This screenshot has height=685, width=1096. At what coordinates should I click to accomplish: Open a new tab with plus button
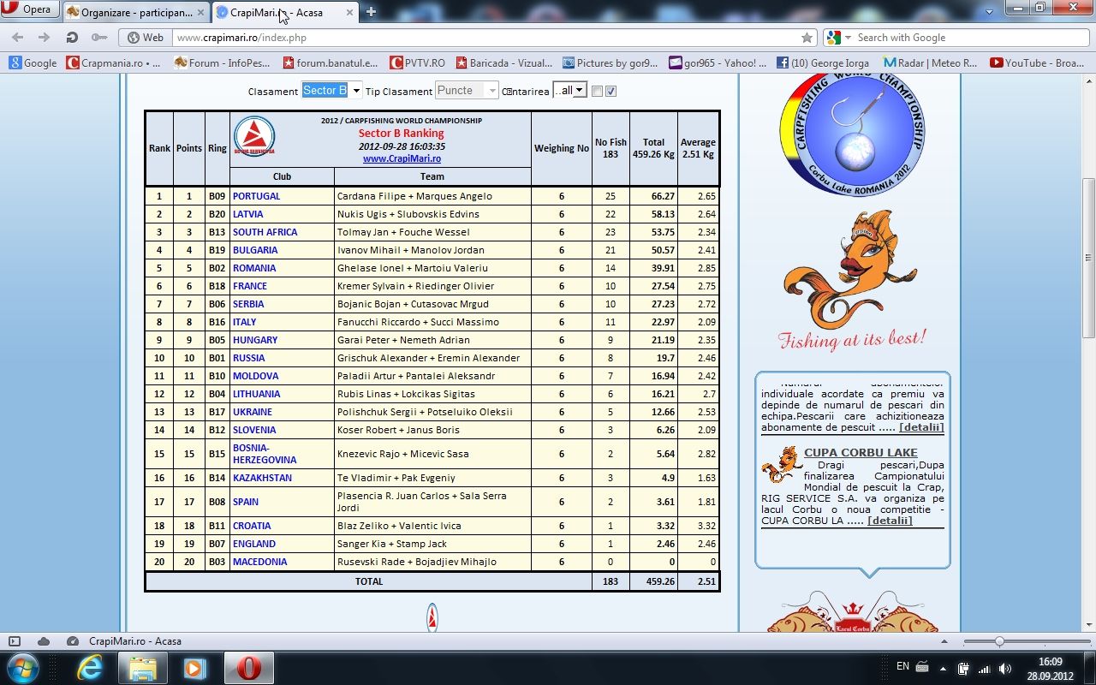pos(371,12)
